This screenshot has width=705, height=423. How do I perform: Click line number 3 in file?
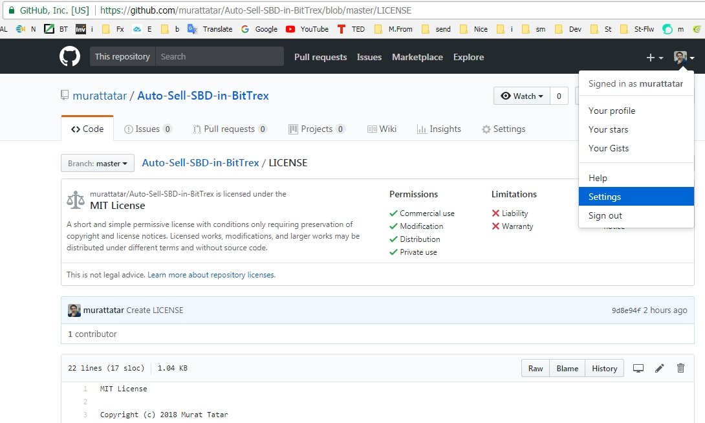85,415
